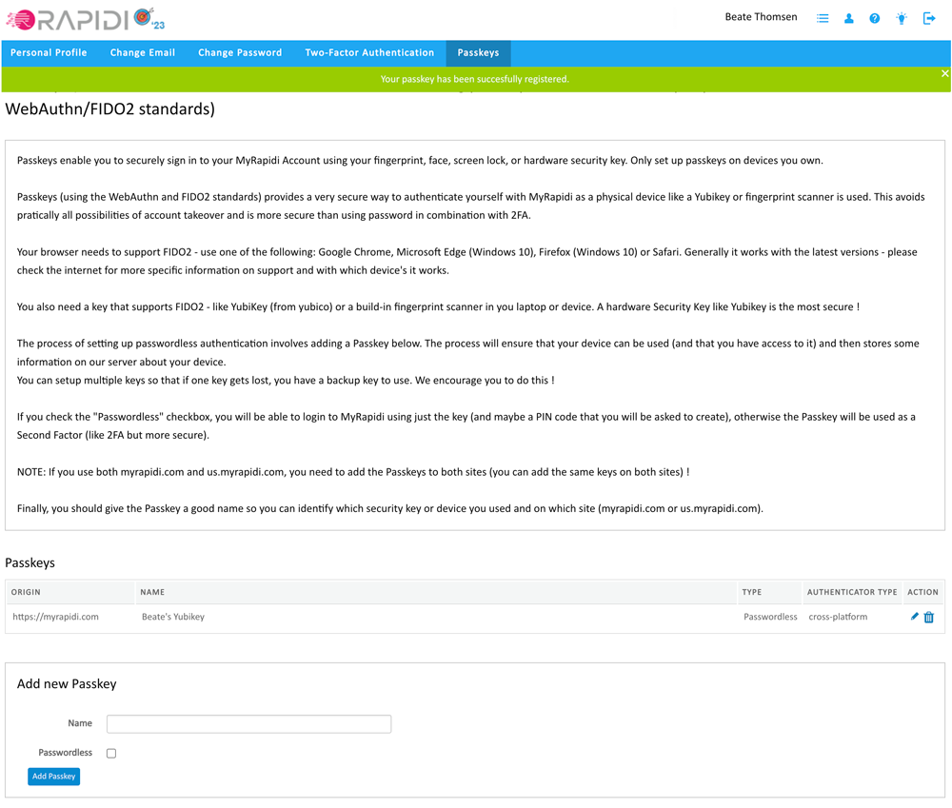Edit Beate's Yubikey with pencil icon

click(x=914, y=617)
